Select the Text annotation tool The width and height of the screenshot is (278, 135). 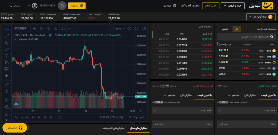(7, 56)
